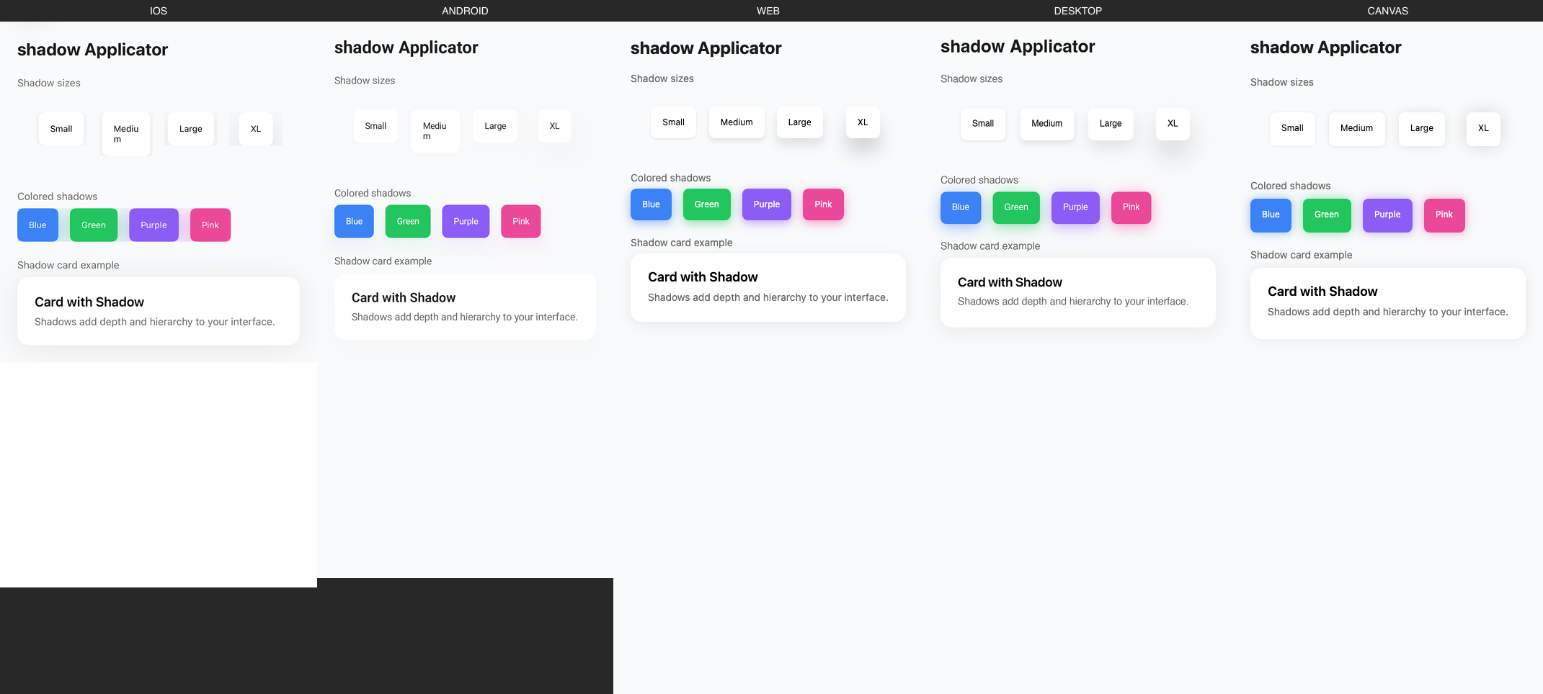The width and height of the screenshot is (1543, 694).
Task: Click the Purple colored shadow swatch in Canvas panel
Action: tap(1387, 215)
